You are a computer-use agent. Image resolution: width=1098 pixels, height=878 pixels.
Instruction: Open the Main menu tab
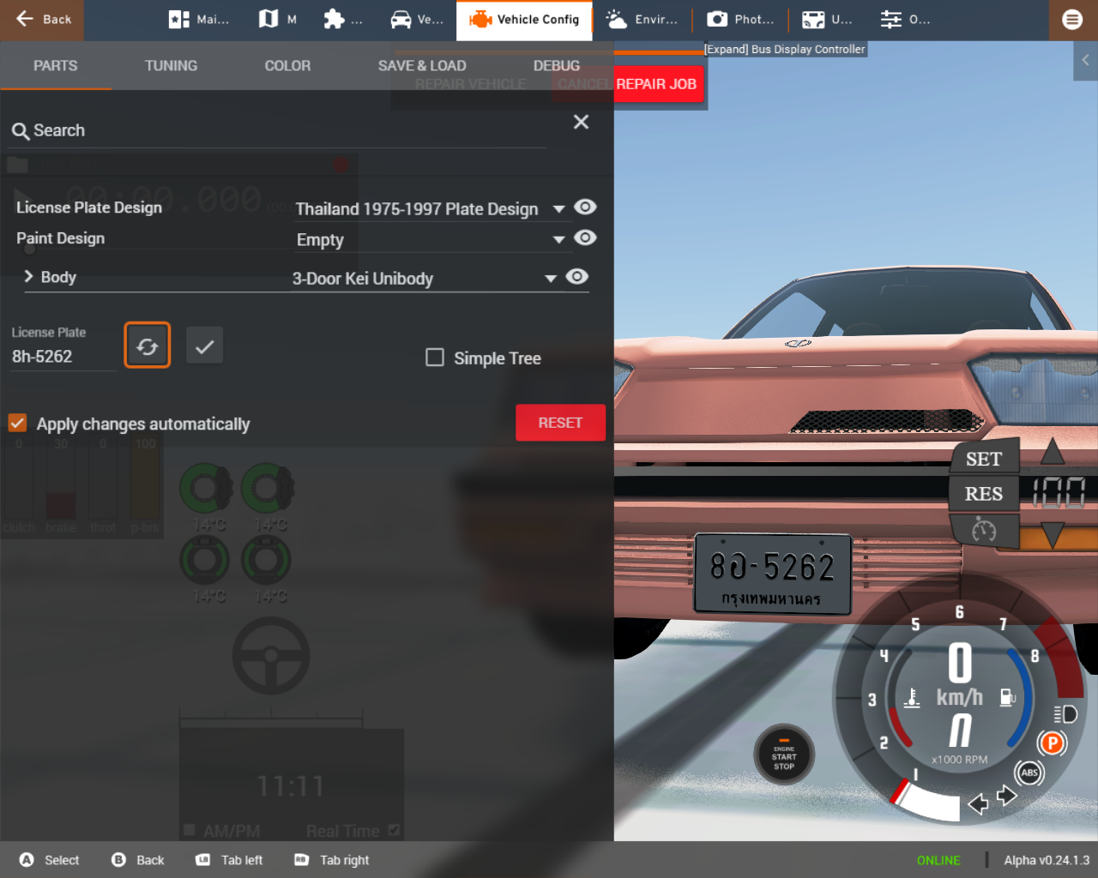(x=199, y=20)
